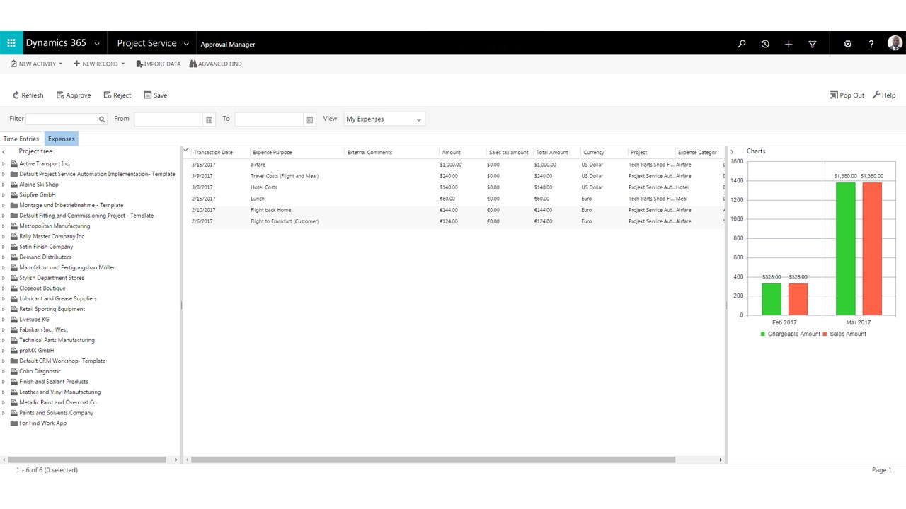Click IMPORT DATA in command bar
906x509 pixels.
point(159,64)
